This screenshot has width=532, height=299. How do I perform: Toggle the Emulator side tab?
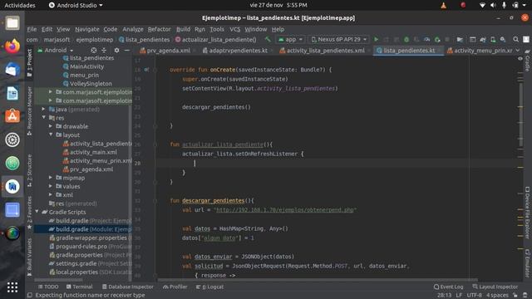coord(527,263)
